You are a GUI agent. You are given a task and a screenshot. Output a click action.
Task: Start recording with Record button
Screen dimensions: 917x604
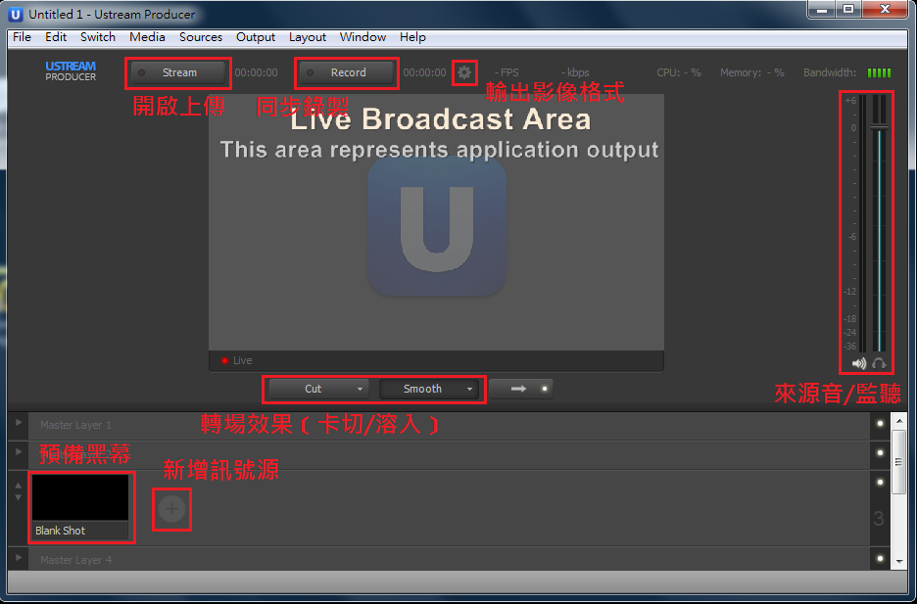pyautogui.click(x=348, y=72)
